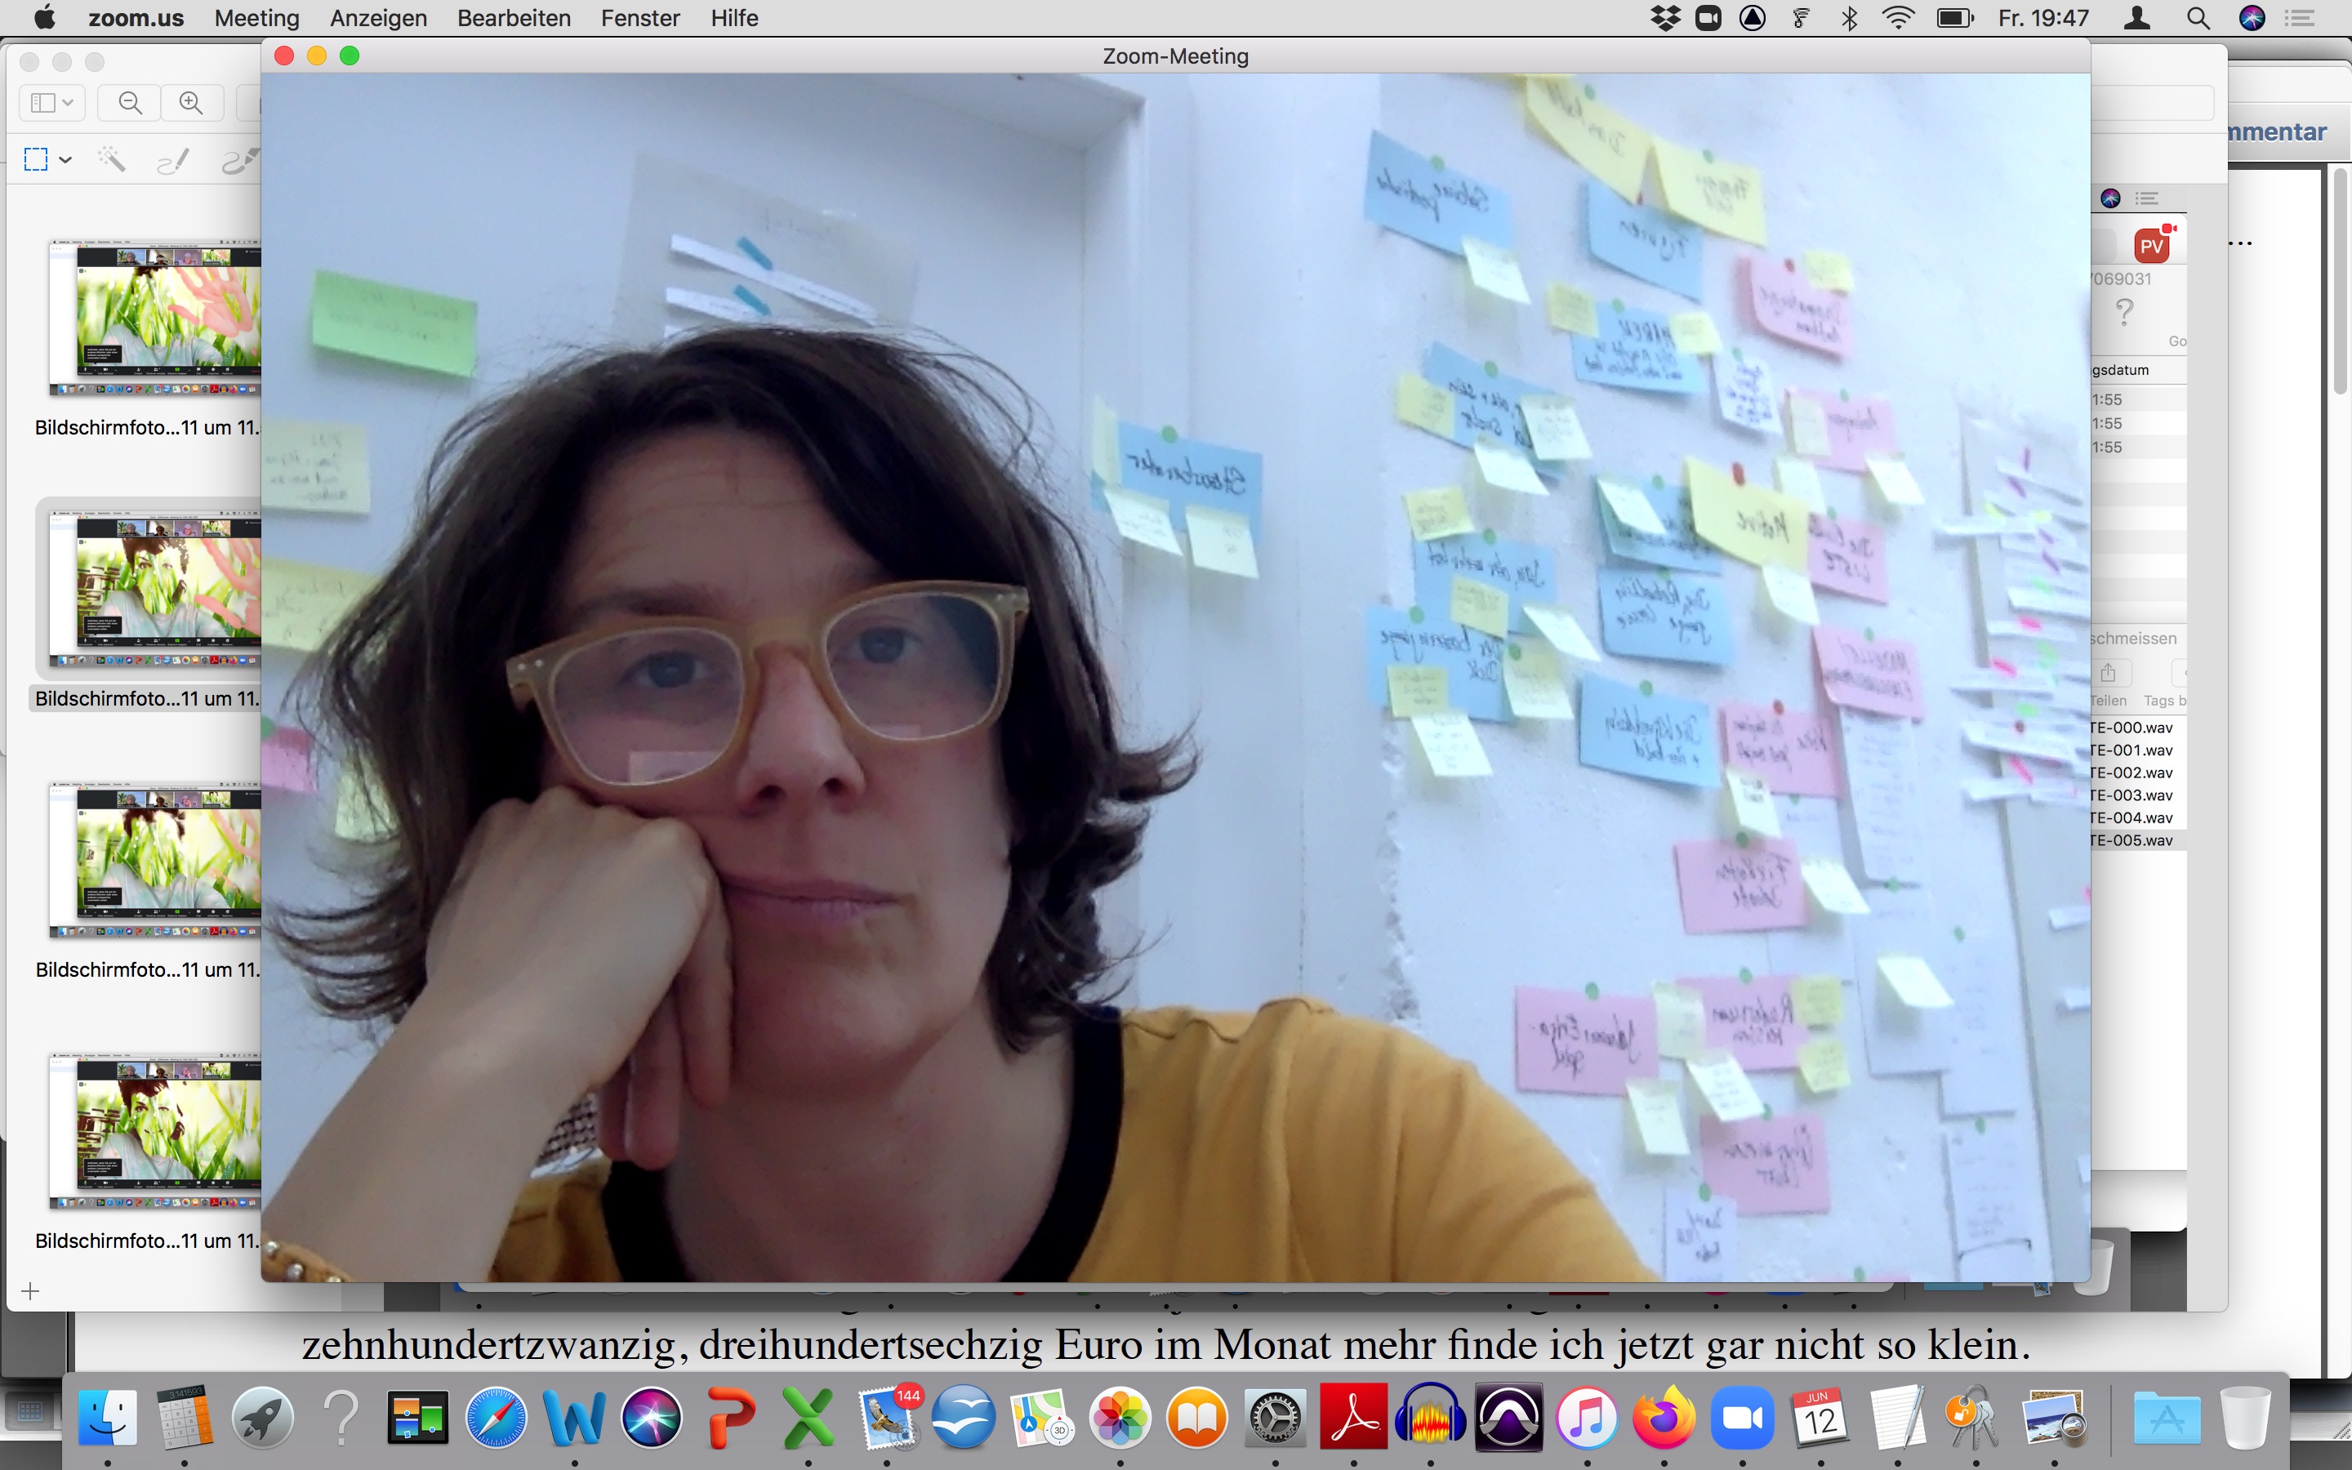Open Spotlight search in menu bar
Image resolution: width=2352 pixels, height=1470 pixels.
coord(2198,17)
